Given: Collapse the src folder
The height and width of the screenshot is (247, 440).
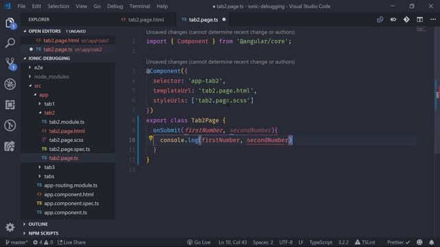Looking at the screenshot, I should [x=38, y=86].
